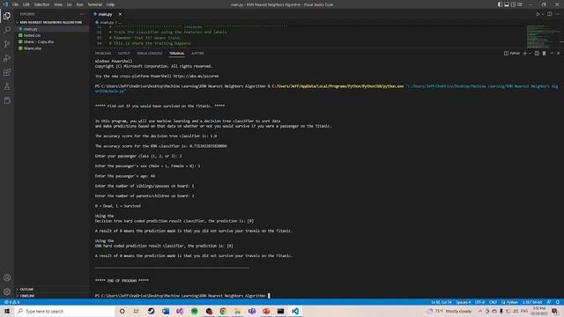Toggle the primary side bar layout button
564x317 pixels.
tap(500, 4)
